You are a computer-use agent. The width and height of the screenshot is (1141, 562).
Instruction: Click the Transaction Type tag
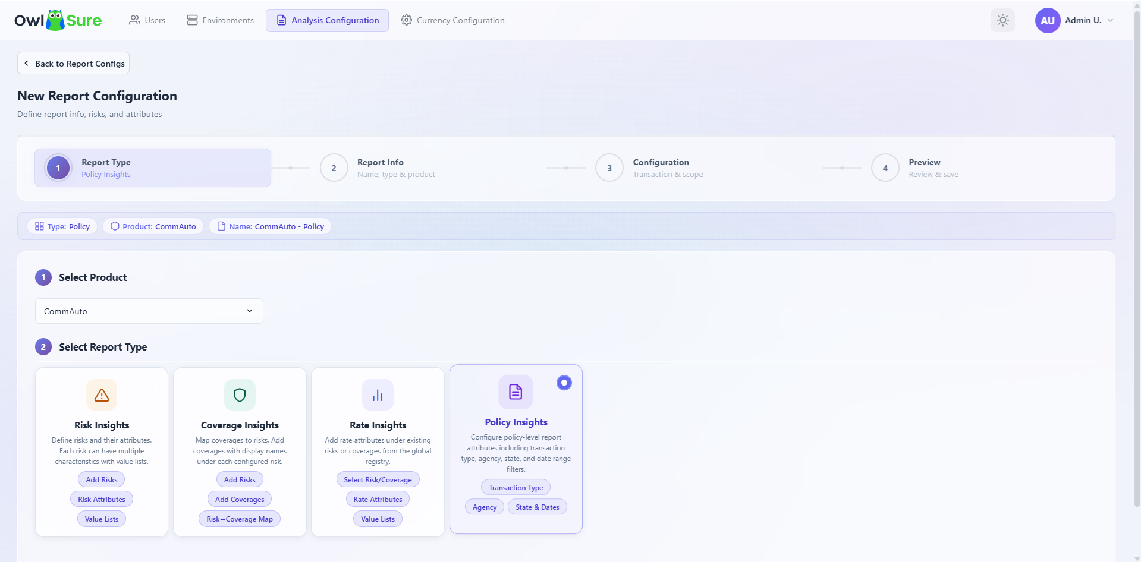click(x=516, y=488)
